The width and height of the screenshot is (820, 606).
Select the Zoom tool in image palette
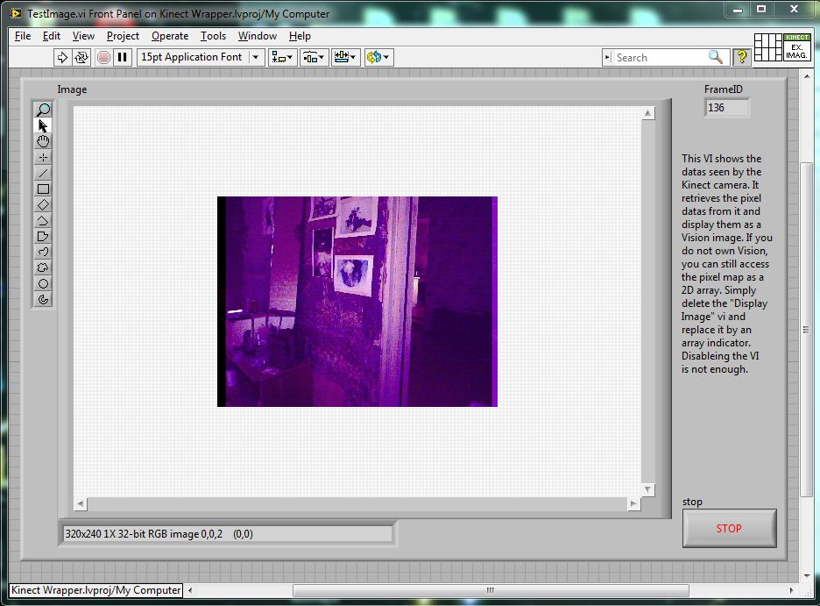point(43,110)
